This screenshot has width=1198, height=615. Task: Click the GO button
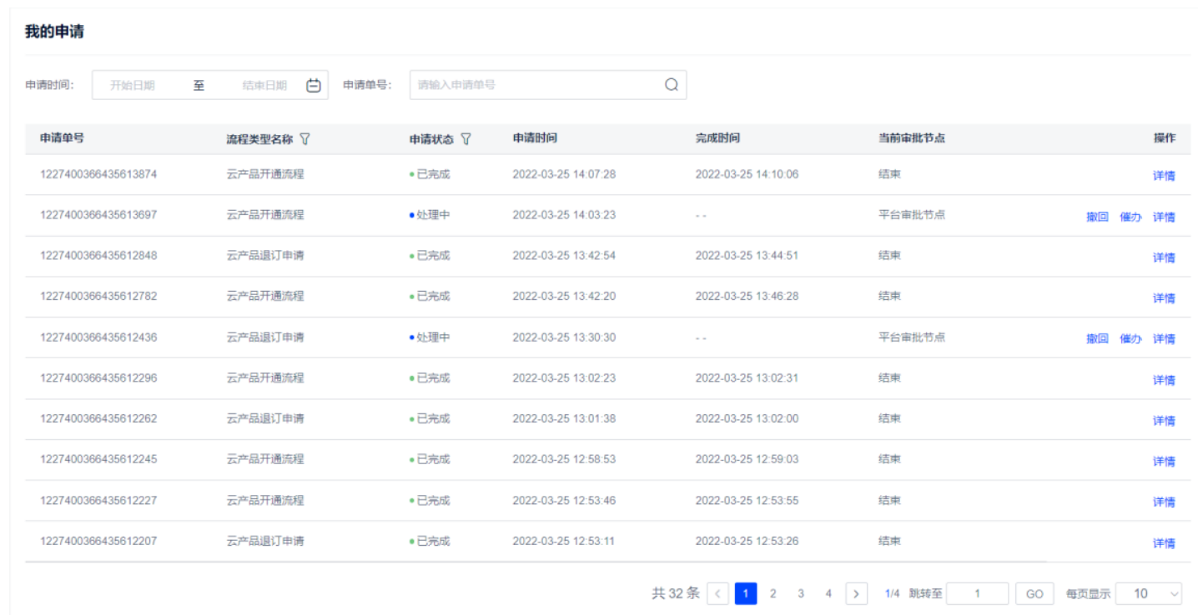click(x=1034, y=593)
